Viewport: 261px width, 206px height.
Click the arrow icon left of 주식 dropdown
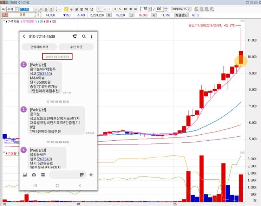tap(4, 9)
